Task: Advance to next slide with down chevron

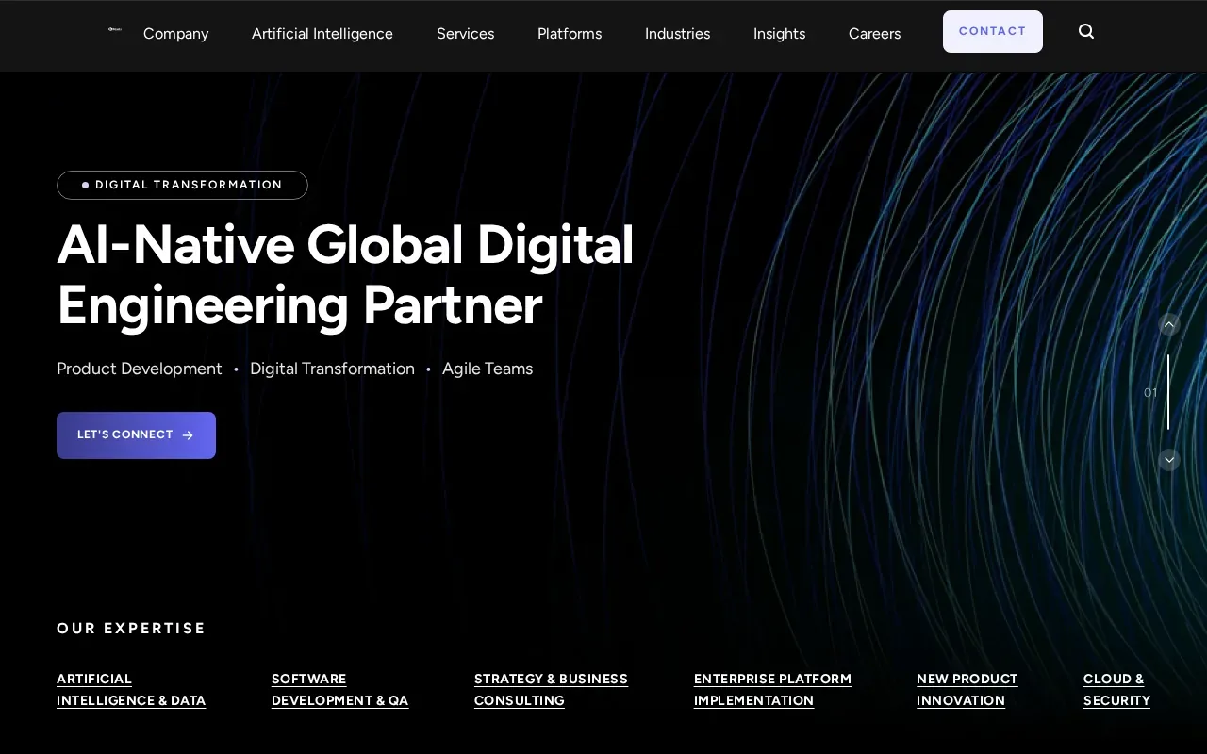Action: pyautogui.click(x=1169, y=460)
